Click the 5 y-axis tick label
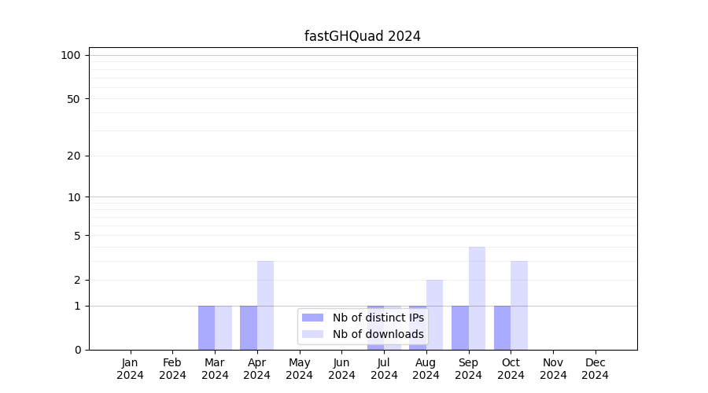Screen dimensions: 708x393 (x=77, y=235)
